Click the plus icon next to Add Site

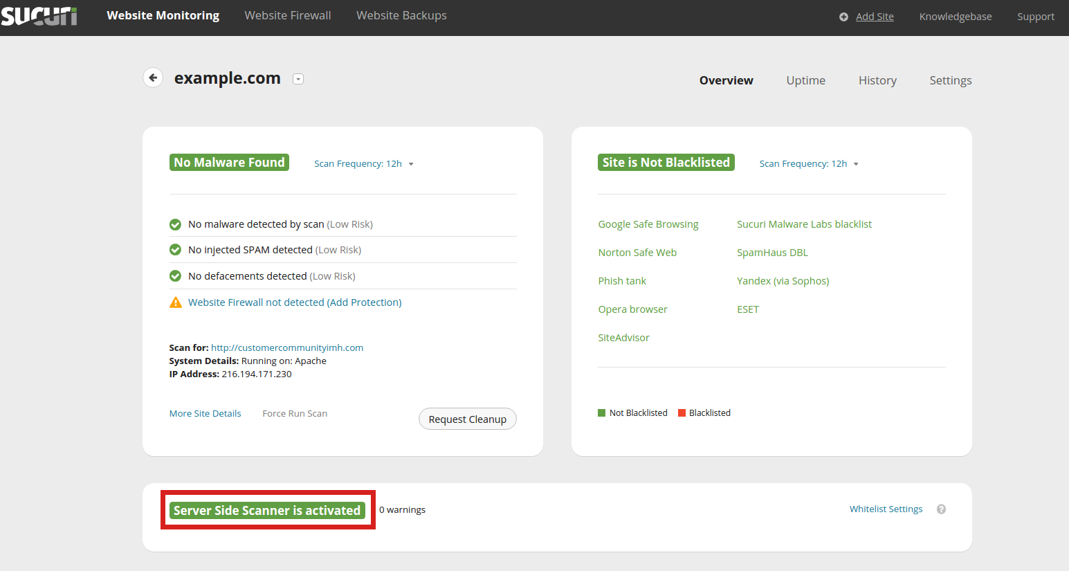(843, 17)
